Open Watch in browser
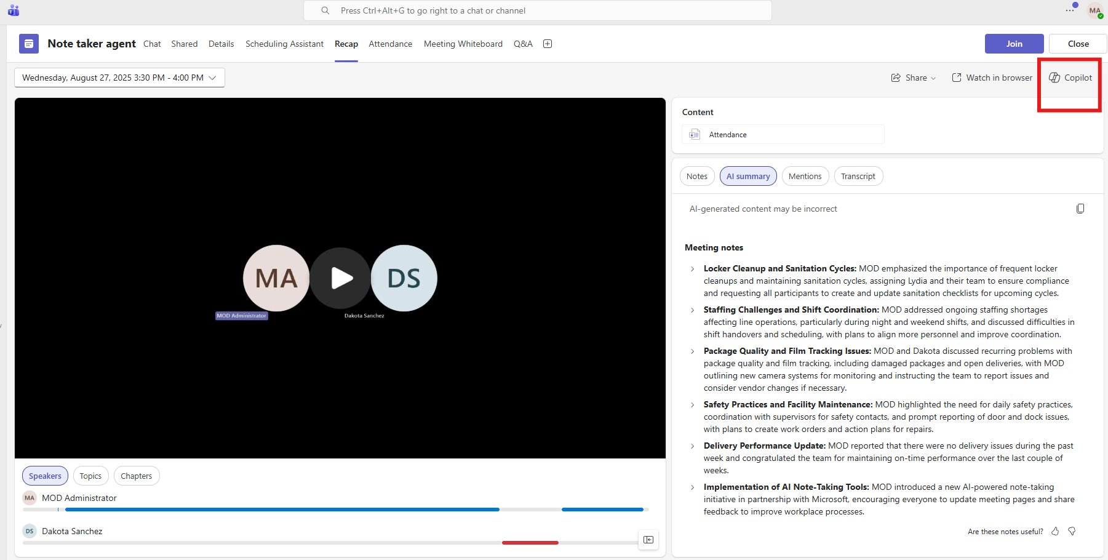This screenshot has width=1108, height=560. pos(992,78)
